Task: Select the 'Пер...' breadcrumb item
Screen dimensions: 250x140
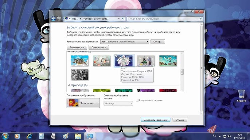Action: coord(75,19)
